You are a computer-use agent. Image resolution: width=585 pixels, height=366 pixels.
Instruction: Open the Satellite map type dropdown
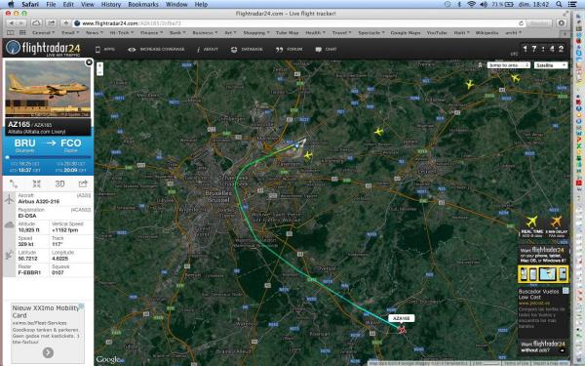(x=551, y=65)
